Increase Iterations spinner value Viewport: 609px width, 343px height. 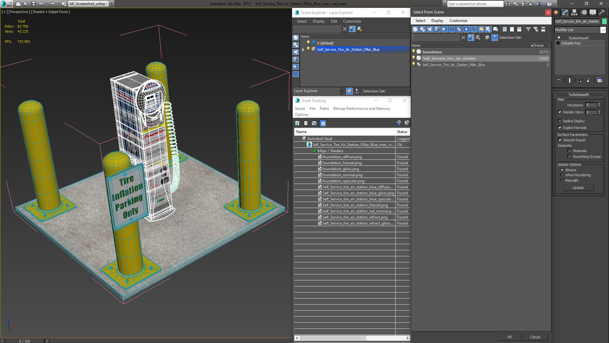tap(599, 104)
